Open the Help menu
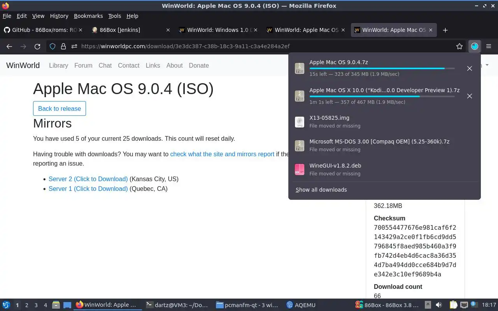This screenshot has width=498, height=311. (x=132, y=16)
